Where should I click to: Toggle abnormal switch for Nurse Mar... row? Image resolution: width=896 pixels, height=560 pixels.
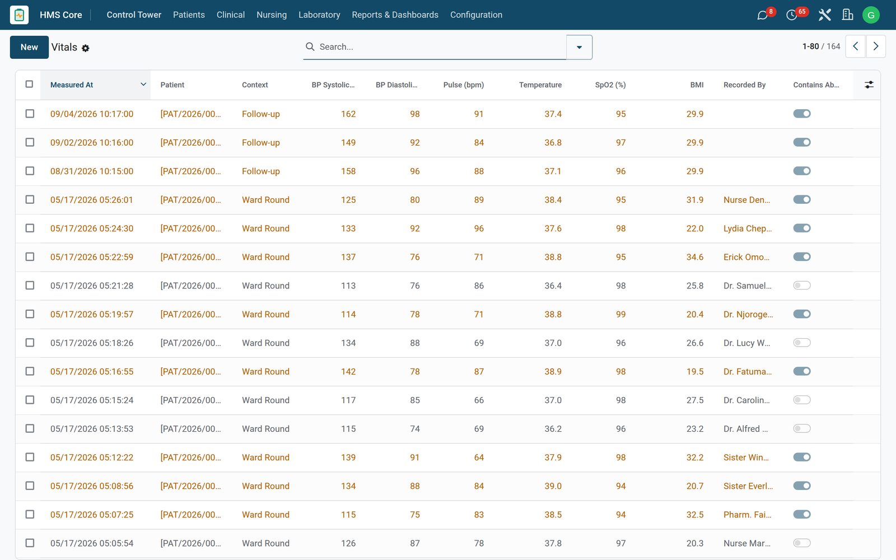point(802,543)
